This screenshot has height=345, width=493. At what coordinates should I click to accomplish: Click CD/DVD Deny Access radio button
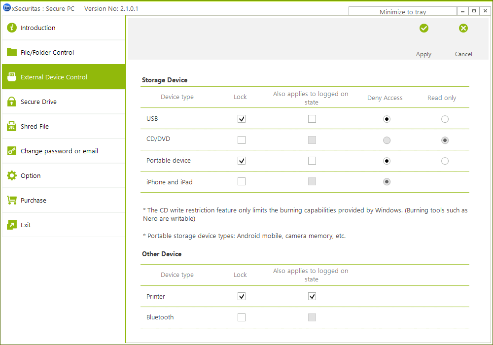coord(387,140)
